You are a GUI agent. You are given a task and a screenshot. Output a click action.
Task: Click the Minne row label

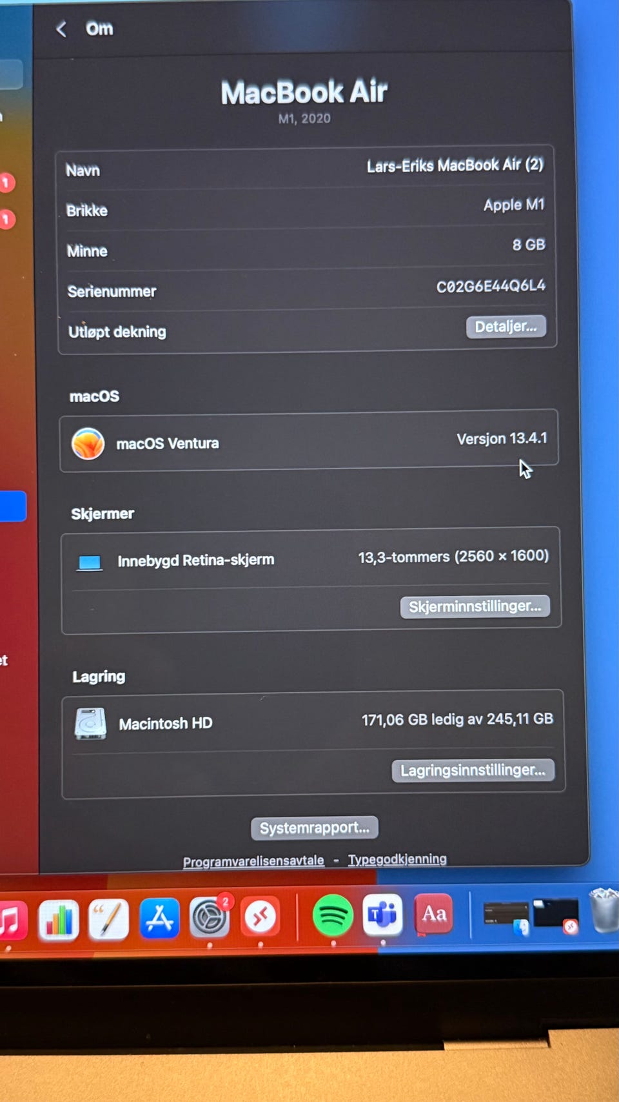pyautogui.click(x=87, y=251)
